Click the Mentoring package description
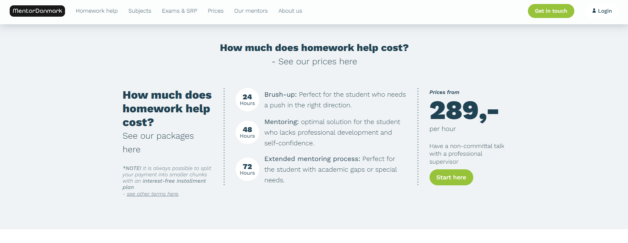The width and height of the screenshot is (628, 243). 332,132
